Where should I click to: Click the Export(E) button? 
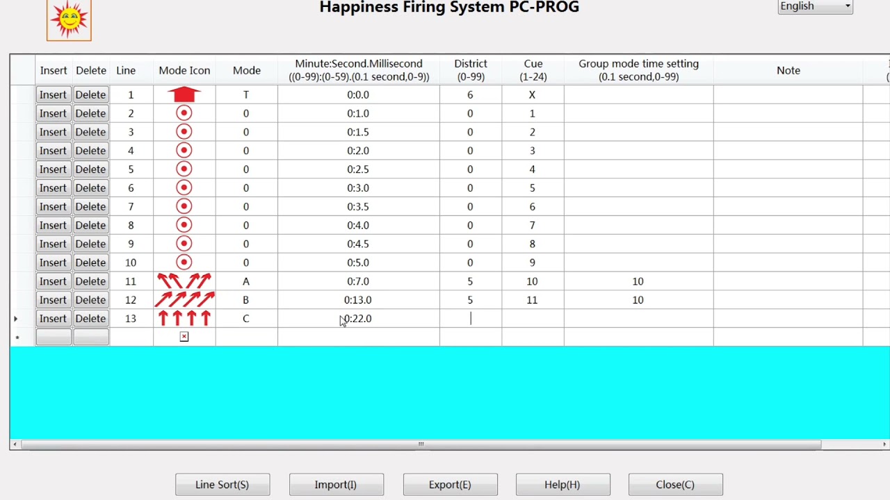point(451,485)
